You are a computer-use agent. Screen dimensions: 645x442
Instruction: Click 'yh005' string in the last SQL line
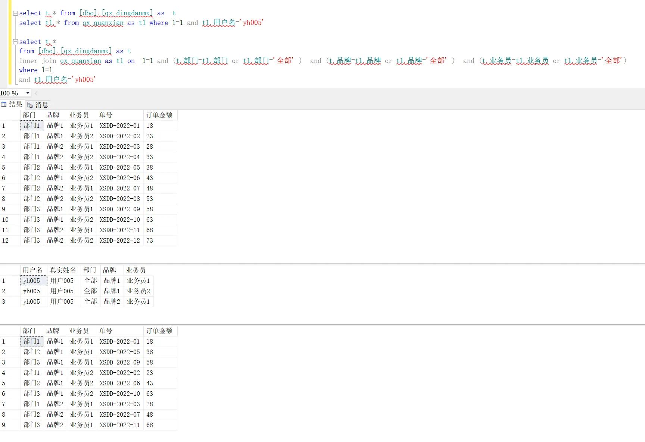pos(85,80)
